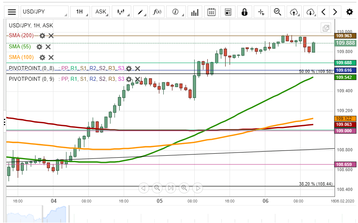
Task: Click the pop-out chart window icon
Action: [x=326, y=28]
